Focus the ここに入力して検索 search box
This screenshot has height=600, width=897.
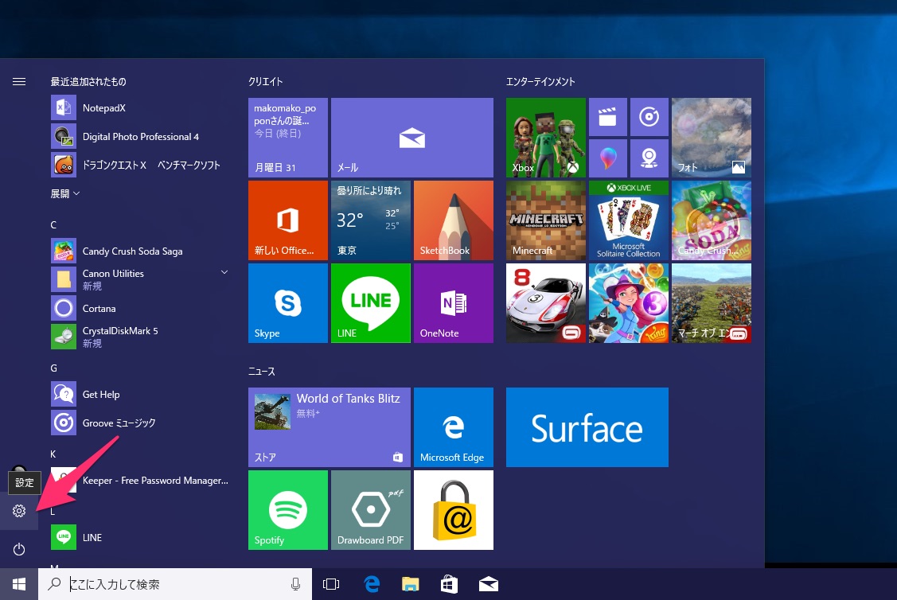pos(175,584)
